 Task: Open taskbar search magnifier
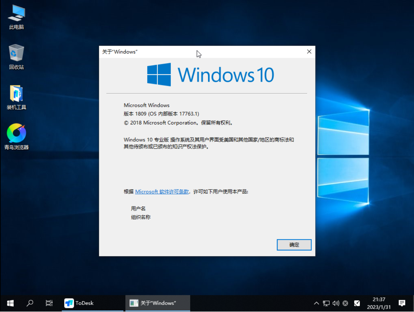[x=30, y=303]
